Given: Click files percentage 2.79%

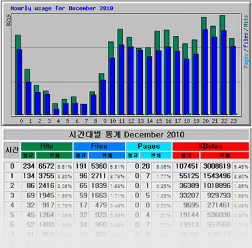Looking at the screenshot, I should point(116,177).
